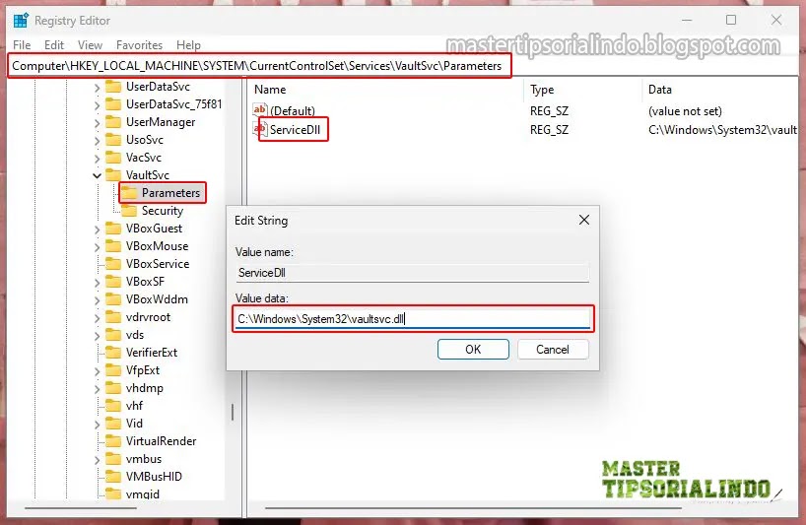Image resolution: width=806 pixels, height=525 pixels.
Task: Click the VBoxWddm folder icon
Action: pyautogui.click(x=113, y=299)
